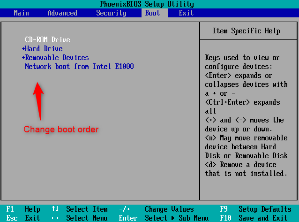299x222 pixels.
Task: Open the Security tab
Action: pyautogui.click(x=111, y=13)
